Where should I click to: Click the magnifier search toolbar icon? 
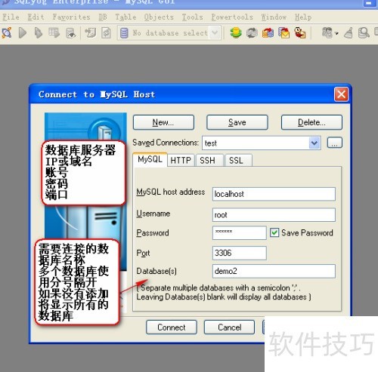pyautogui.click(x=364, y=32)
